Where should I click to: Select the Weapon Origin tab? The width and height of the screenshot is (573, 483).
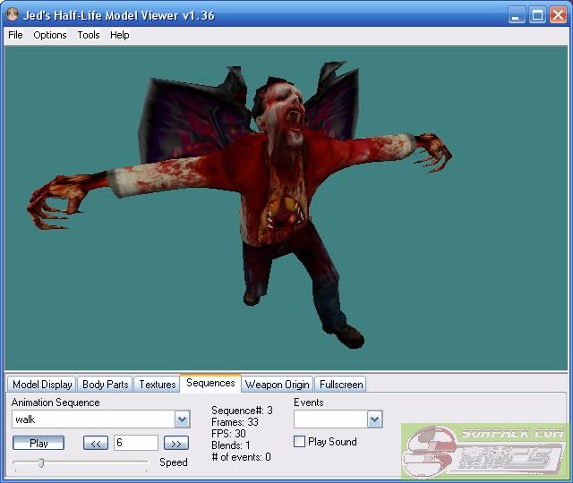[x=277, y=385]
